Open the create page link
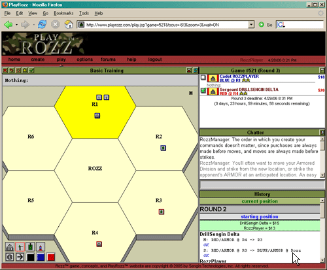Screen dimensions: 327x270 (38, 59)
